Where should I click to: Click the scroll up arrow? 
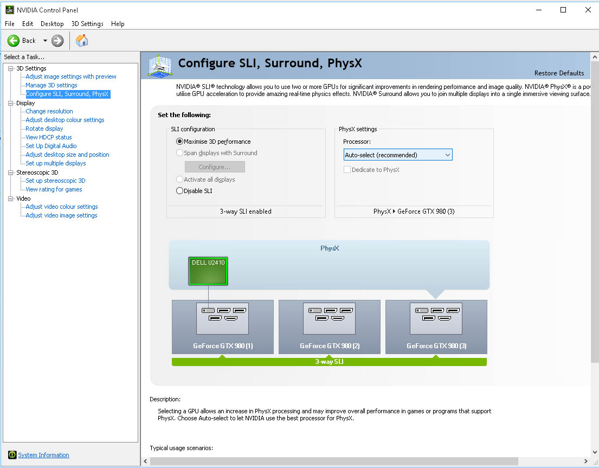tap(595, 56)
